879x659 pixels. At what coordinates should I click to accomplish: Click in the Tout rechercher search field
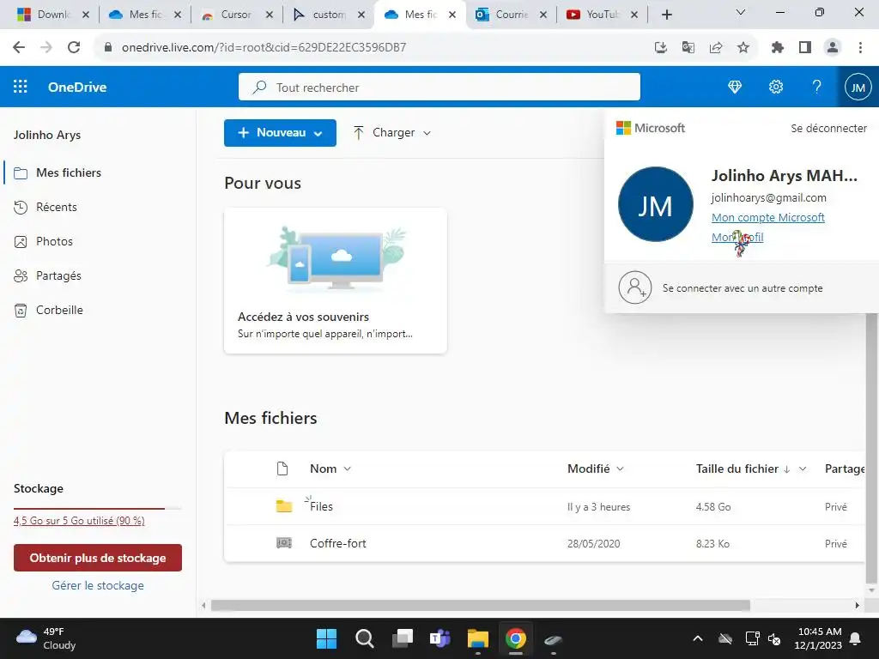(439, 87)
